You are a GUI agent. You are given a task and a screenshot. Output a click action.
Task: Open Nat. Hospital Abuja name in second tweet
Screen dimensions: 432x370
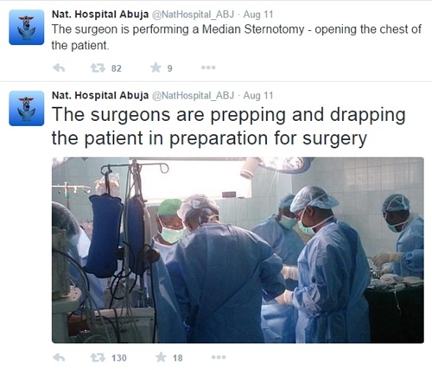point(100,95)
